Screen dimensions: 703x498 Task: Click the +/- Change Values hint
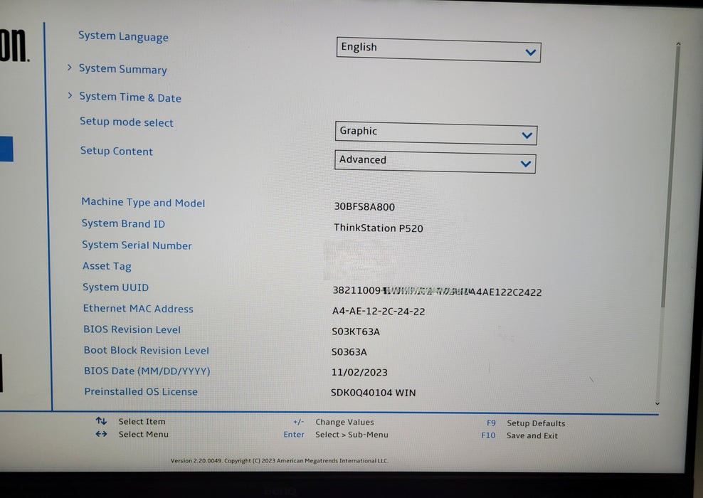[334, 422]
